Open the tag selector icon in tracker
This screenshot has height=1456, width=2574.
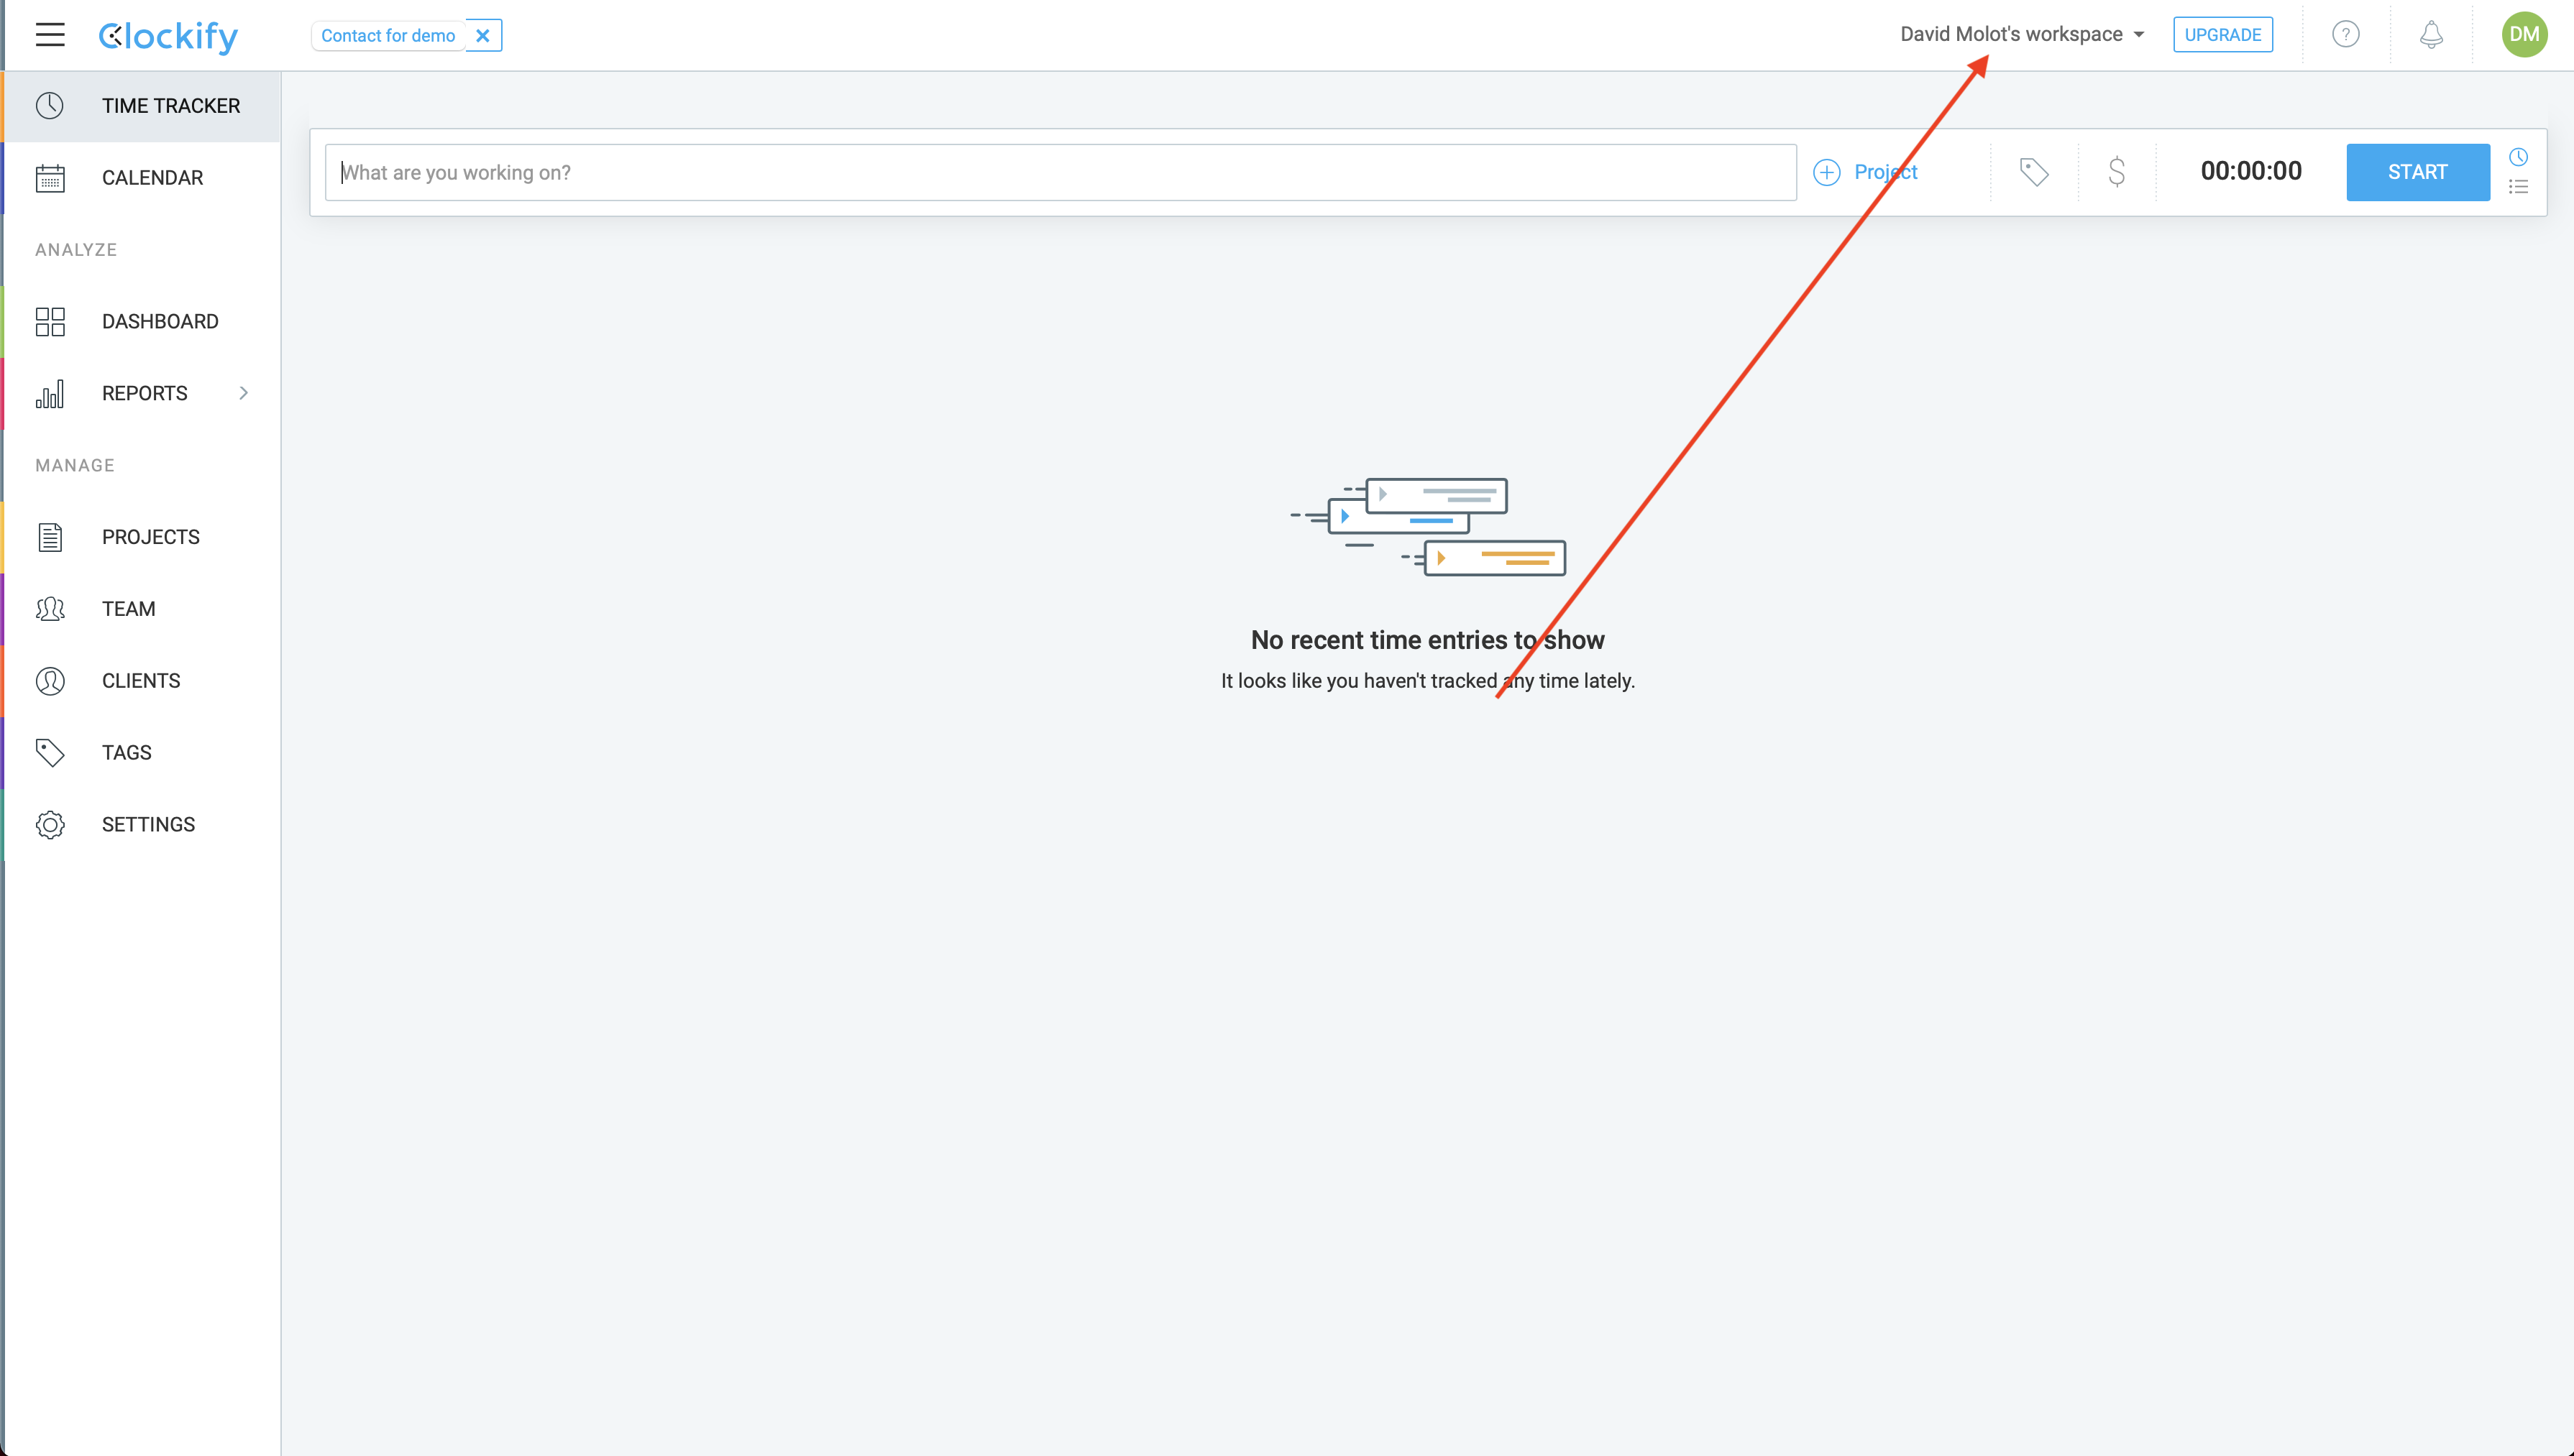click(2034, 173)
